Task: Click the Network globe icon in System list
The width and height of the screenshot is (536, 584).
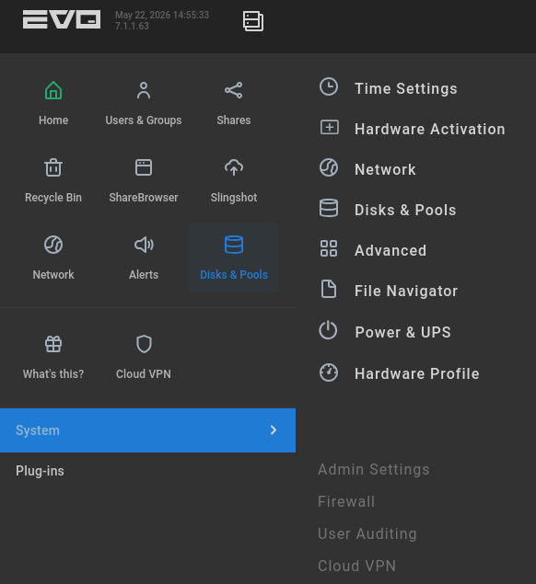Action: [x=329, y=167]
